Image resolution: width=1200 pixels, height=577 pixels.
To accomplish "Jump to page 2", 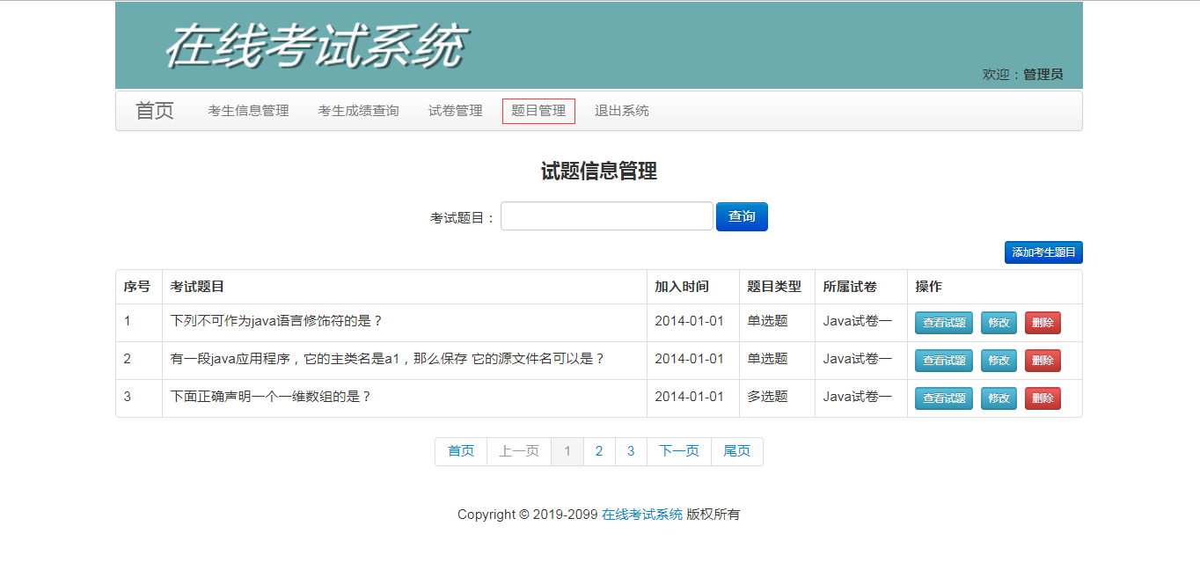I will point(599,451).
